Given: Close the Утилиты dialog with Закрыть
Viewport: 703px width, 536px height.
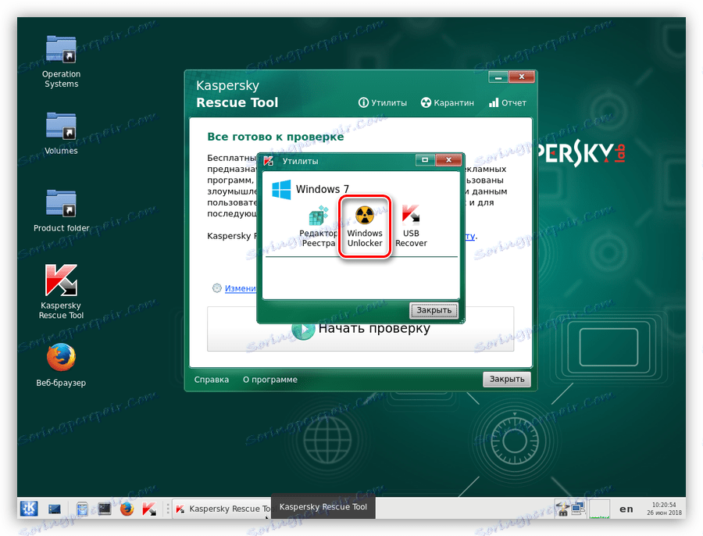Looking at the screenshot, I should click(434, 310).
